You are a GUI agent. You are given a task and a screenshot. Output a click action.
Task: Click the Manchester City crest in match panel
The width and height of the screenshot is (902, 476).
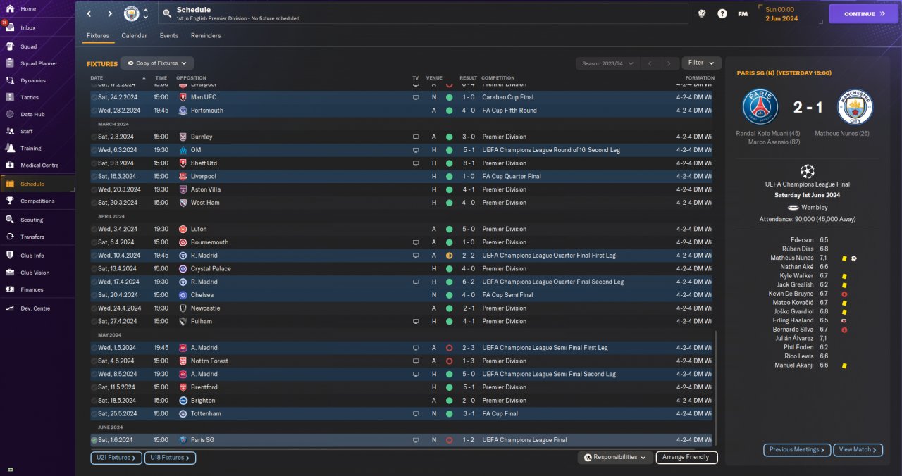coord(855,107)
